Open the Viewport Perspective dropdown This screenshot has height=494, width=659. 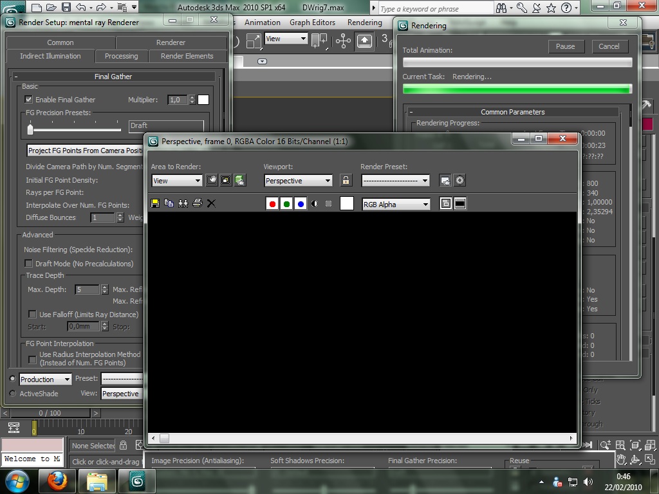pos(298,181)
